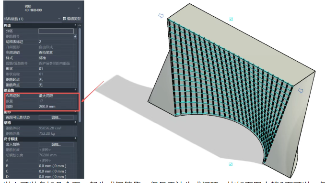Click the flip arrow at top-left of rebar
Viewport: 325px width, 183px height.
click(161, 16)
